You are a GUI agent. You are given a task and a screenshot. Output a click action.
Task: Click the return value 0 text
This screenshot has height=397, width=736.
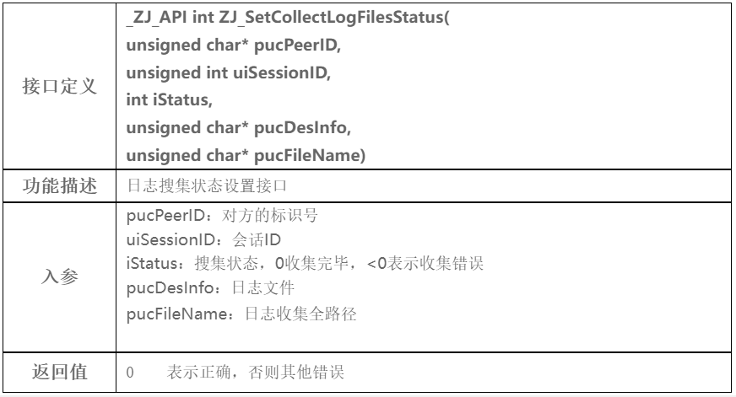130,373
